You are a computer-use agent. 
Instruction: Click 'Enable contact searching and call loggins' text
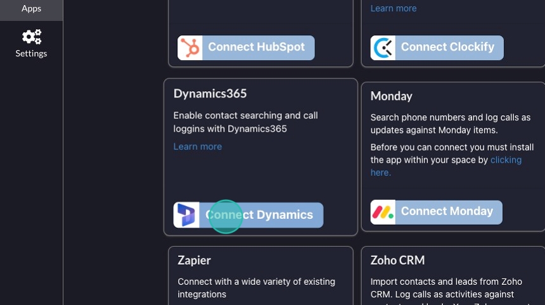click(246, 122)
